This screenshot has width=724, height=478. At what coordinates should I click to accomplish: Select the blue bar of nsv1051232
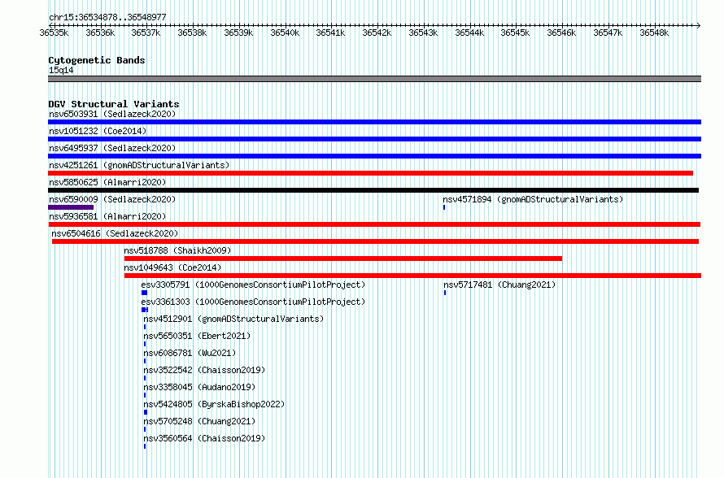[374, 139]
